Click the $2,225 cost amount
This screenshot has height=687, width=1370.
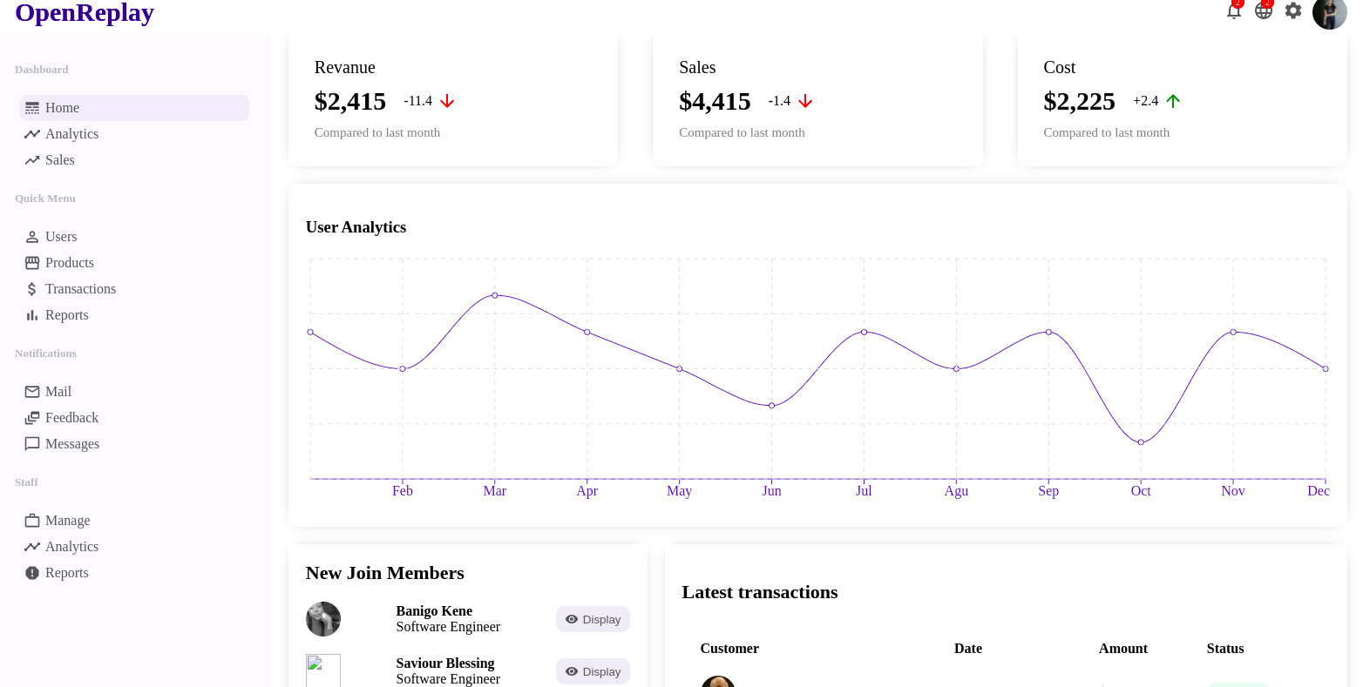coord(1079,102)
